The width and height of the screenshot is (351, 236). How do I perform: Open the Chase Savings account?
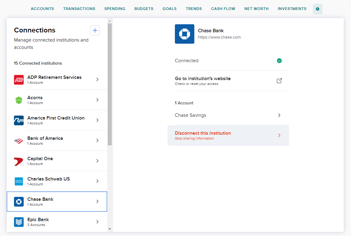[232, 115]
